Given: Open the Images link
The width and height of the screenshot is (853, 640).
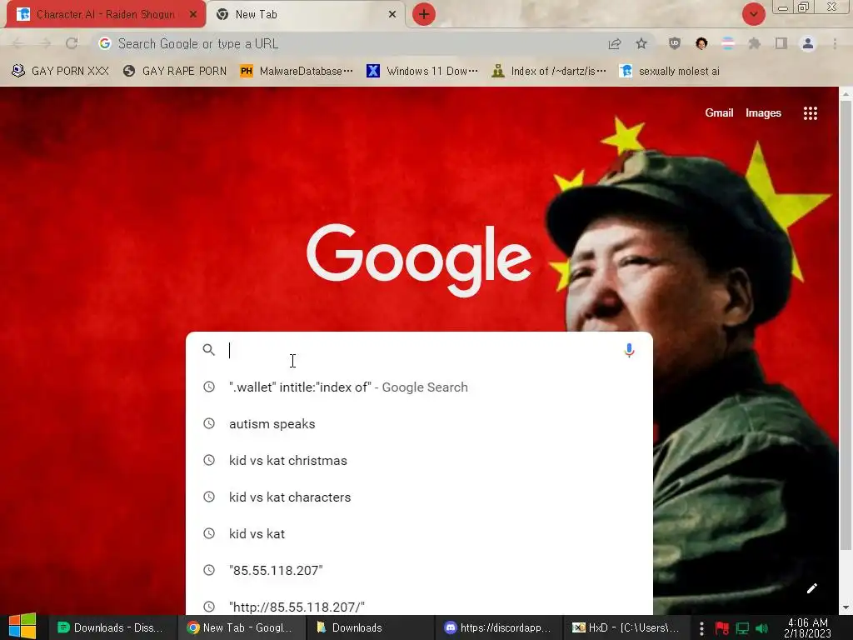Looking at the screenshot, I should click(763, 112).
